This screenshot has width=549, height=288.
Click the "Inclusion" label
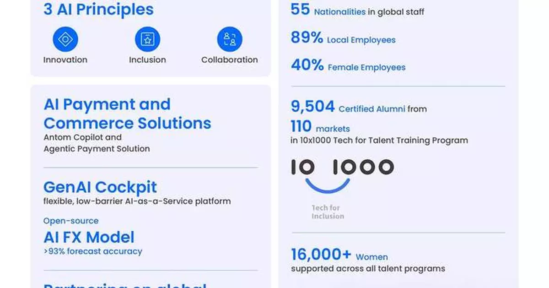coord(147,60)
